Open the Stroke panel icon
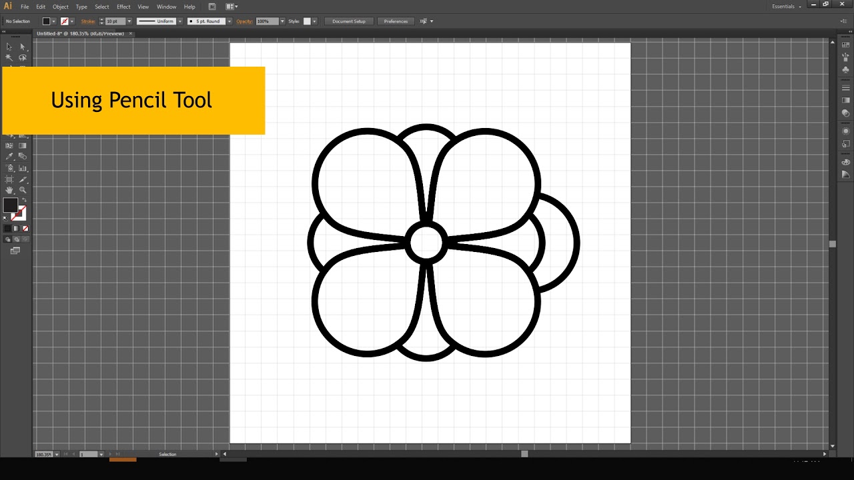The image size is (854, 480). [845, 87]
